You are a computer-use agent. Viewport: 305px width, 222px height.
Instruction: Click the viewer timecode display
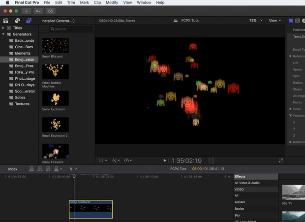[x=185, y=160]
